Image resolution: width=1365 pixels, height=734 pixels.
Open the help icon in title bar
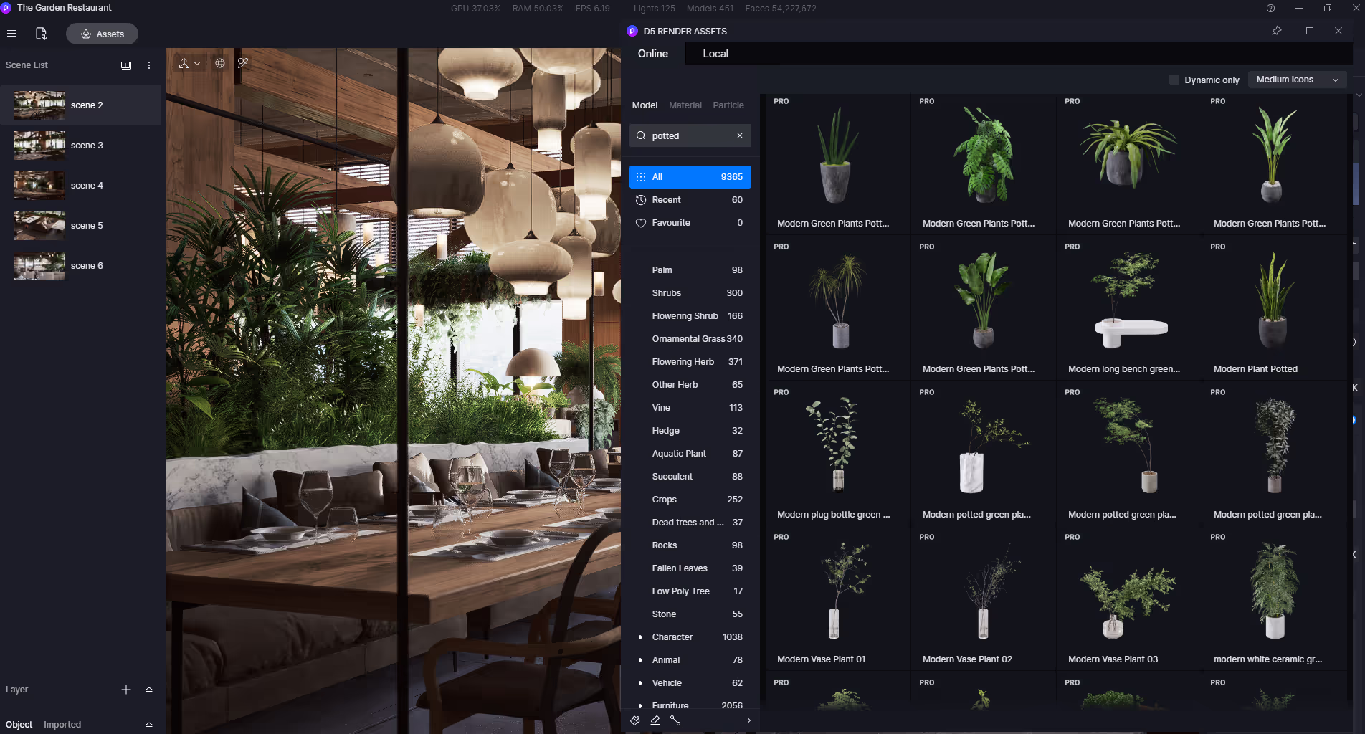(1271, 9)
